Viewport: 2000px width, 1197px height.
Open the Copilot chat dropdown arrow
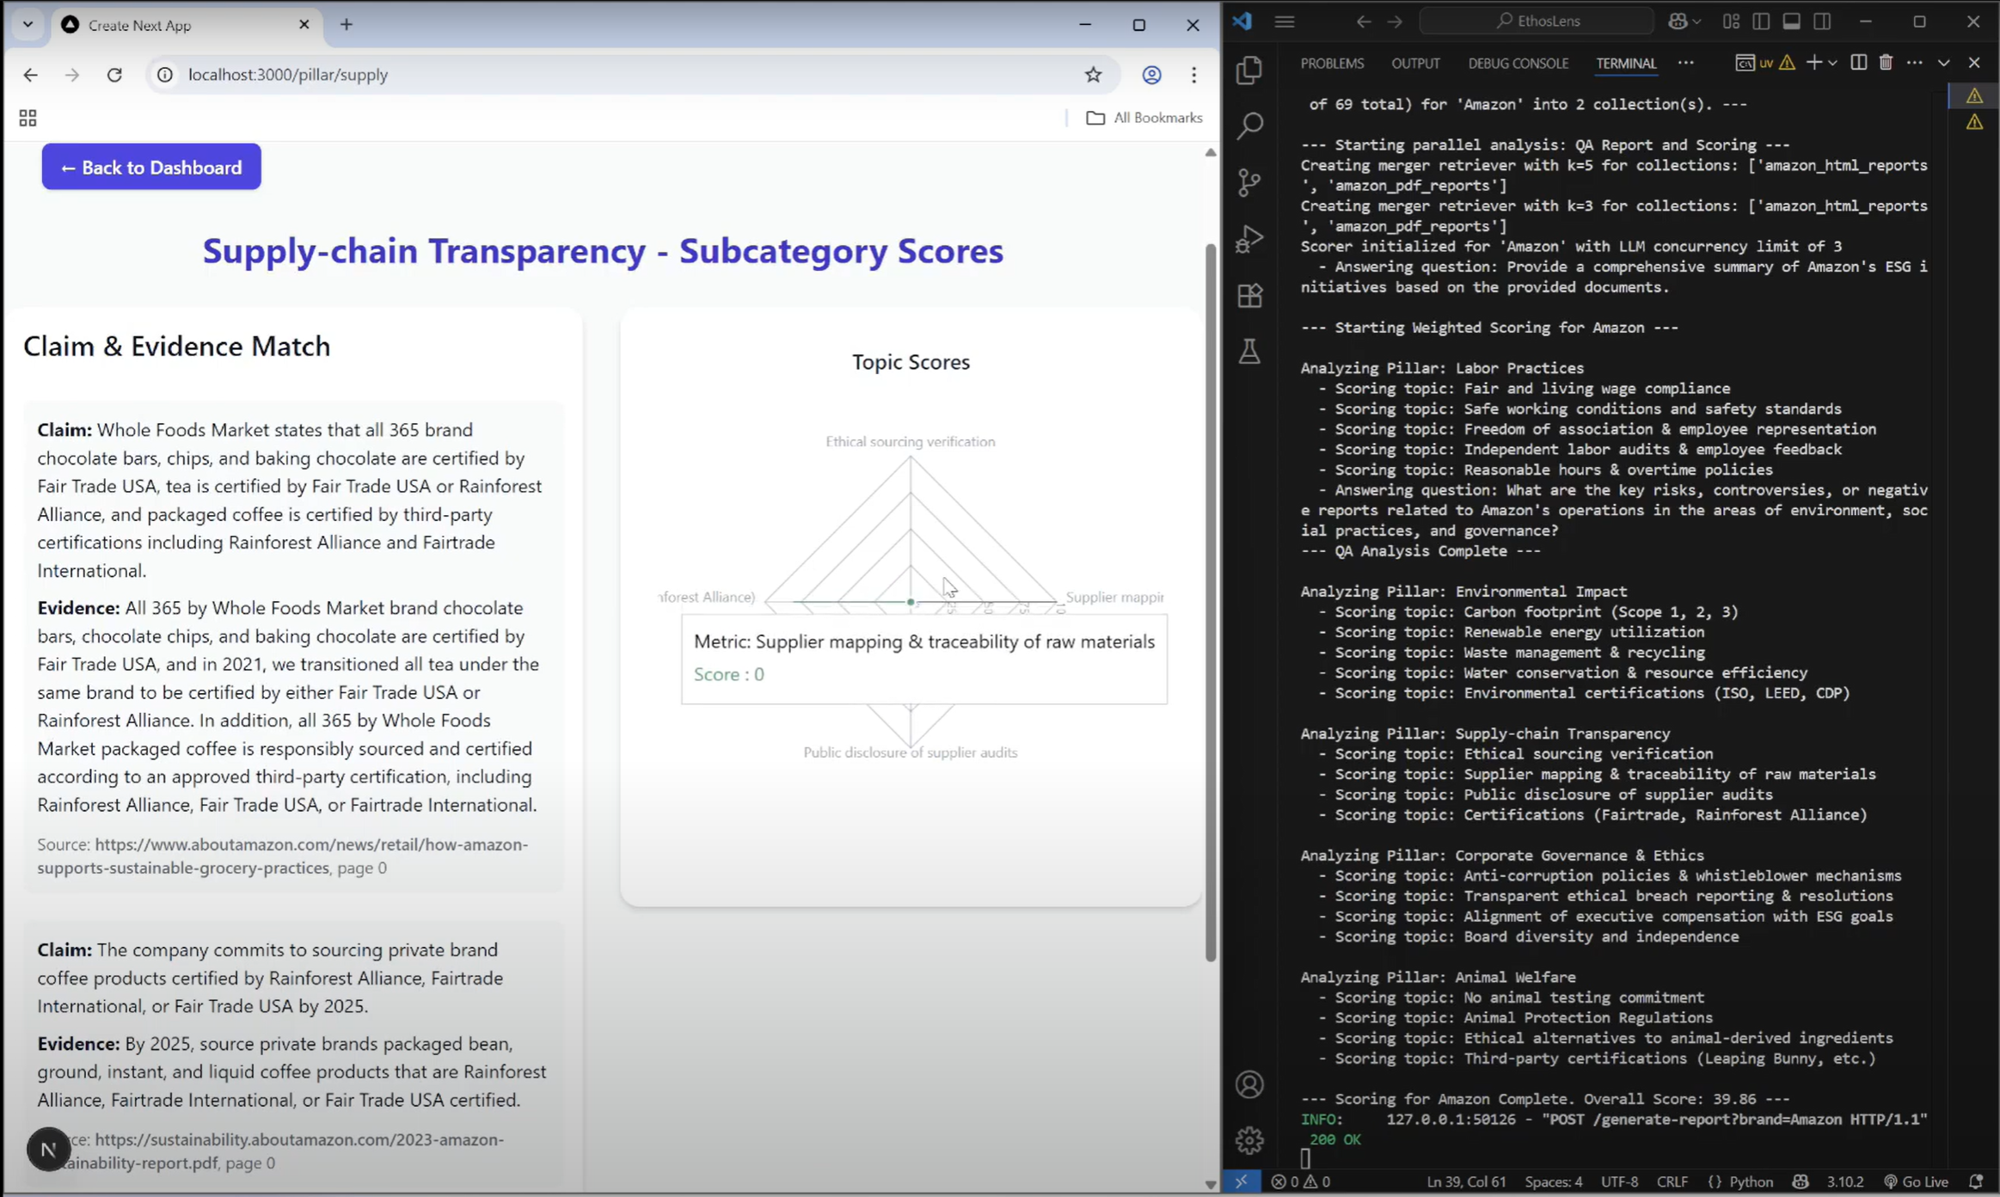pos(1696,21)
